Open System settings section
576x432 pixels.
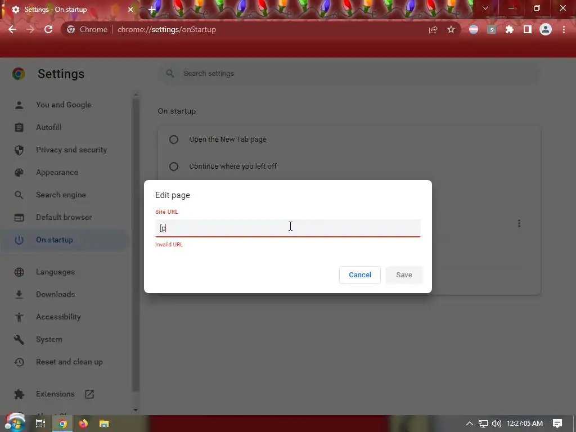(x=49, y=339)
